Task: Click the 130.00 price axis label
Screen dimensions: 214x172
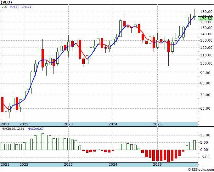Action: 206,40
